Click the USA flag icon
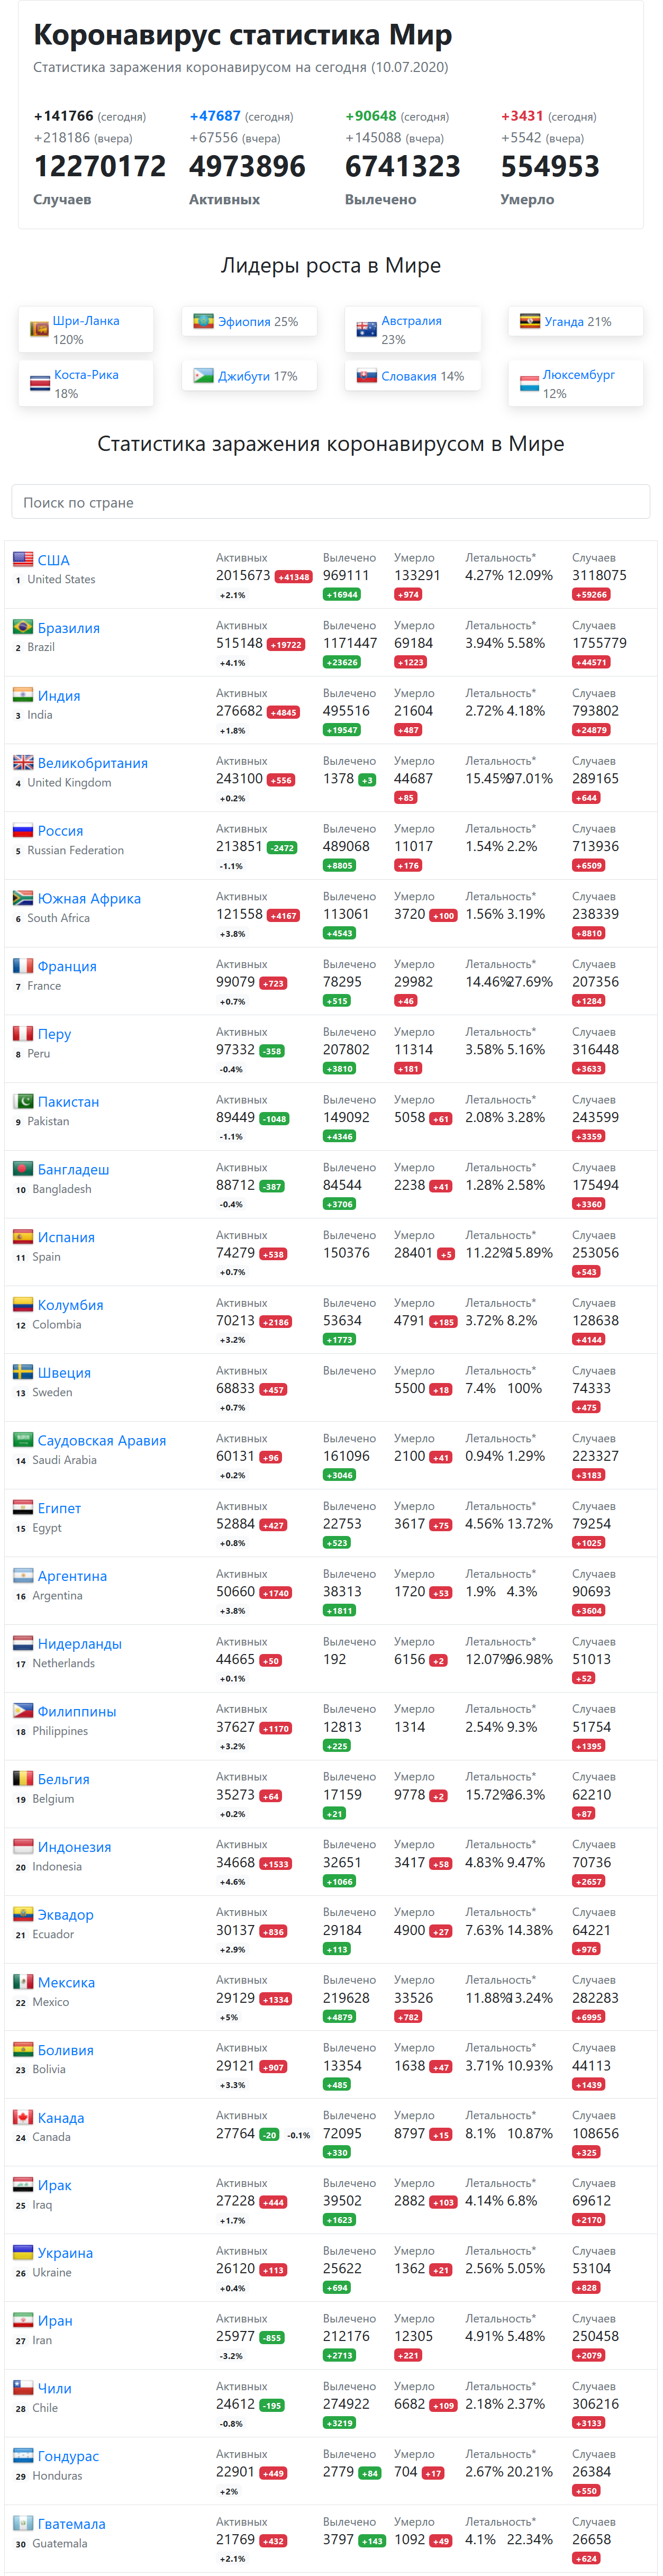Screen dimensions: 663x2576 pyautogui.click(x=22, y=559)
